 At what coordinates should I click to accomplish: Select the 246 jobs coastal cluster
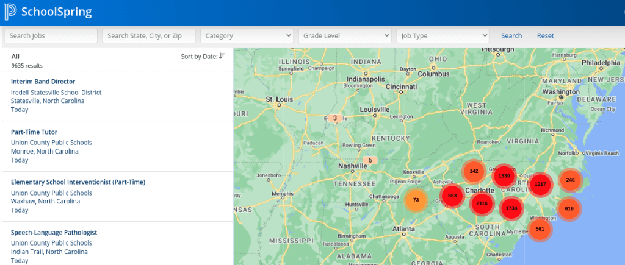pyautogui.click(x=570, y=180)
